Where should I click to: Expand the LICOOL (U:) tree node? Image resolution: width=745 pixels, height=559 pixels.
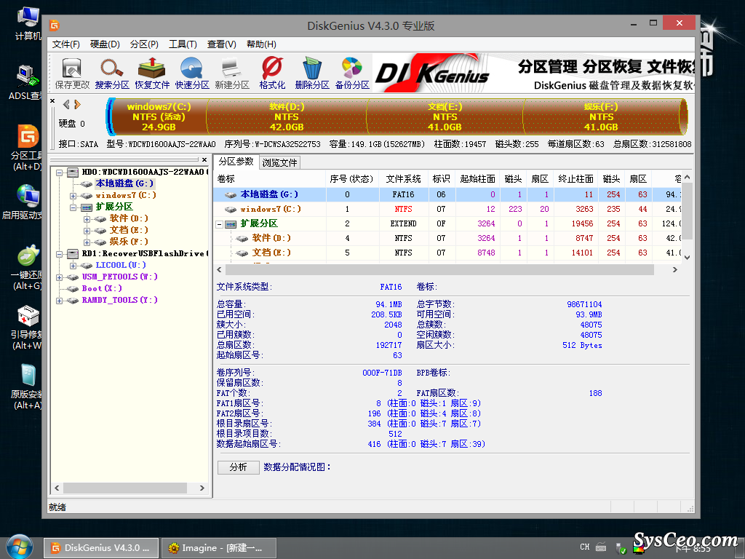pyautogui.click(x=73, y=265)
